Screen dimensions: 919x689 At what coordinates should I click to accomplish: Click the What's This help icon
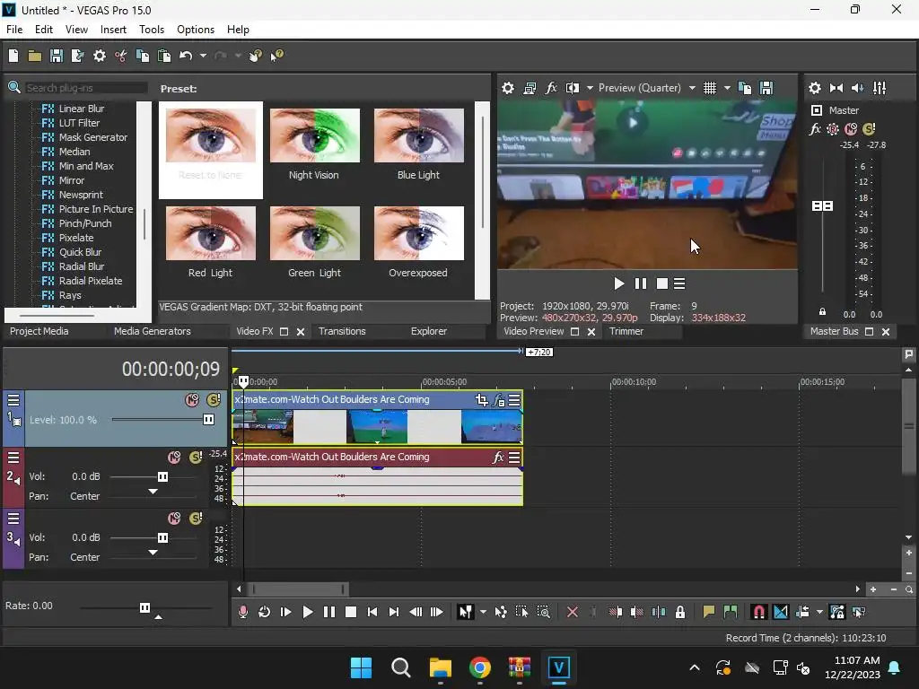pyautogui.click(x=276, y=56)
